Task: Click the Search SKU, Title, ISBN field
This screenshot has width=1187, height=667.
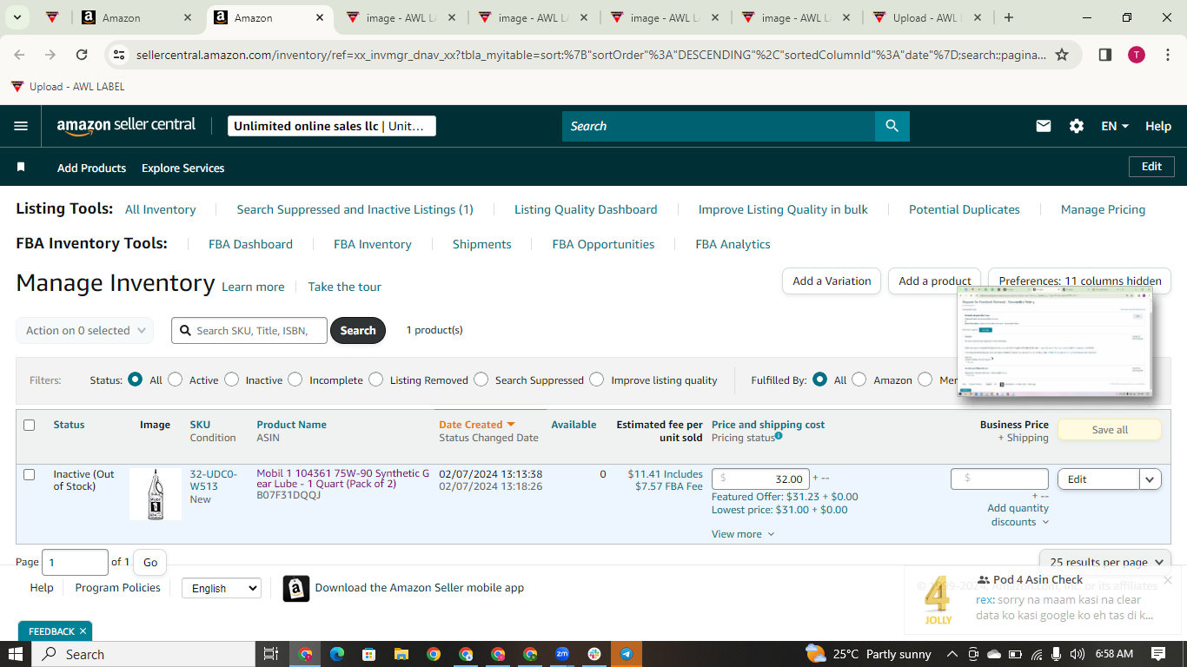Action: pos(249,330)
